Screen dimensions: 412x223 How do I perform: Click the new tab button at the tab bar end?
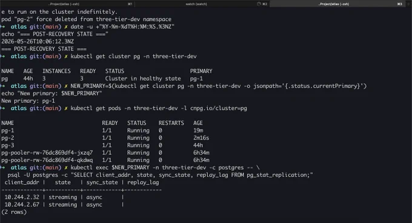408,4
